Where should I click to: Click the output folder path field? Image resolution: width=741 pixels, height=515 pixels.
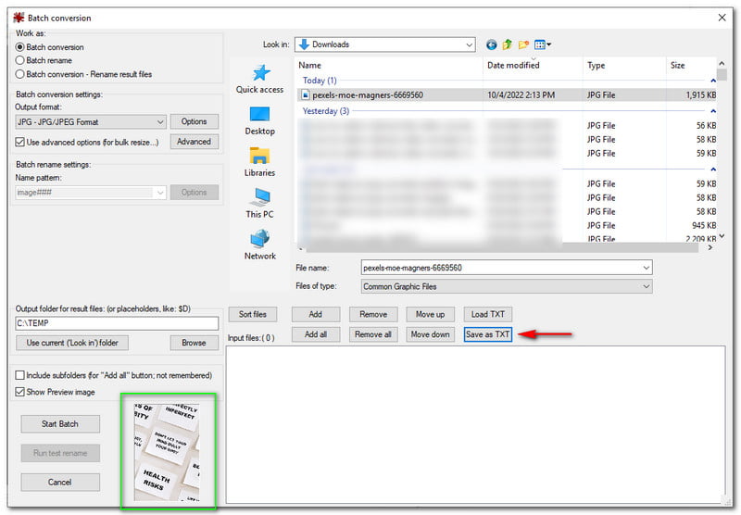117,323
